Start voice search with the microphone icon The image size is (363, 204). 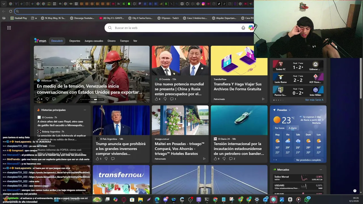[x=243, y=28]
